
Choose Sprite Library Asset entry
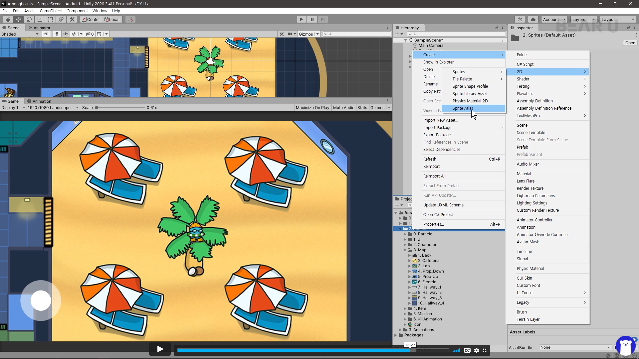point(474,93)
